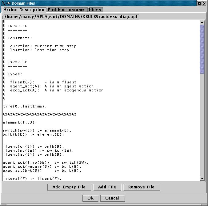Place cursor on the element(1..3) line
The height and width of the screenshot is (206, 208).
click(x=20, y=122)
